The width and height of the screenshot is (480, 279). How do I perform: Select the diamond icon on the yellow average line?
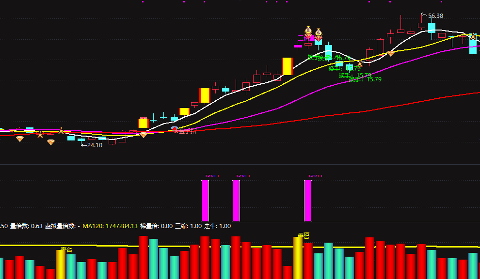(x=391, y=54)
